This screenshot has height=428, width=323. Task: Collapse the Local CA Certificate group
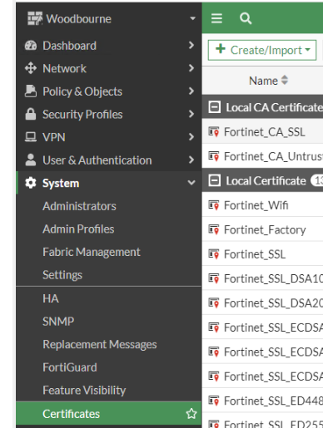point(215,107)
